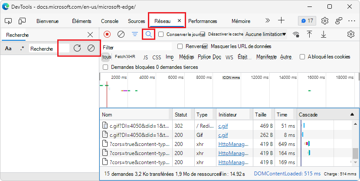The height and width of the screenshot is (181, 360).
Task: Switch to the Éléments tab
Action: [x=82, y=21]
